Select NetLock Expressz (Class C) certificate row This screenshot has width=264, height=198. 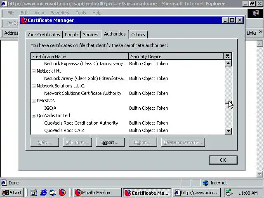tap(128, 64)
